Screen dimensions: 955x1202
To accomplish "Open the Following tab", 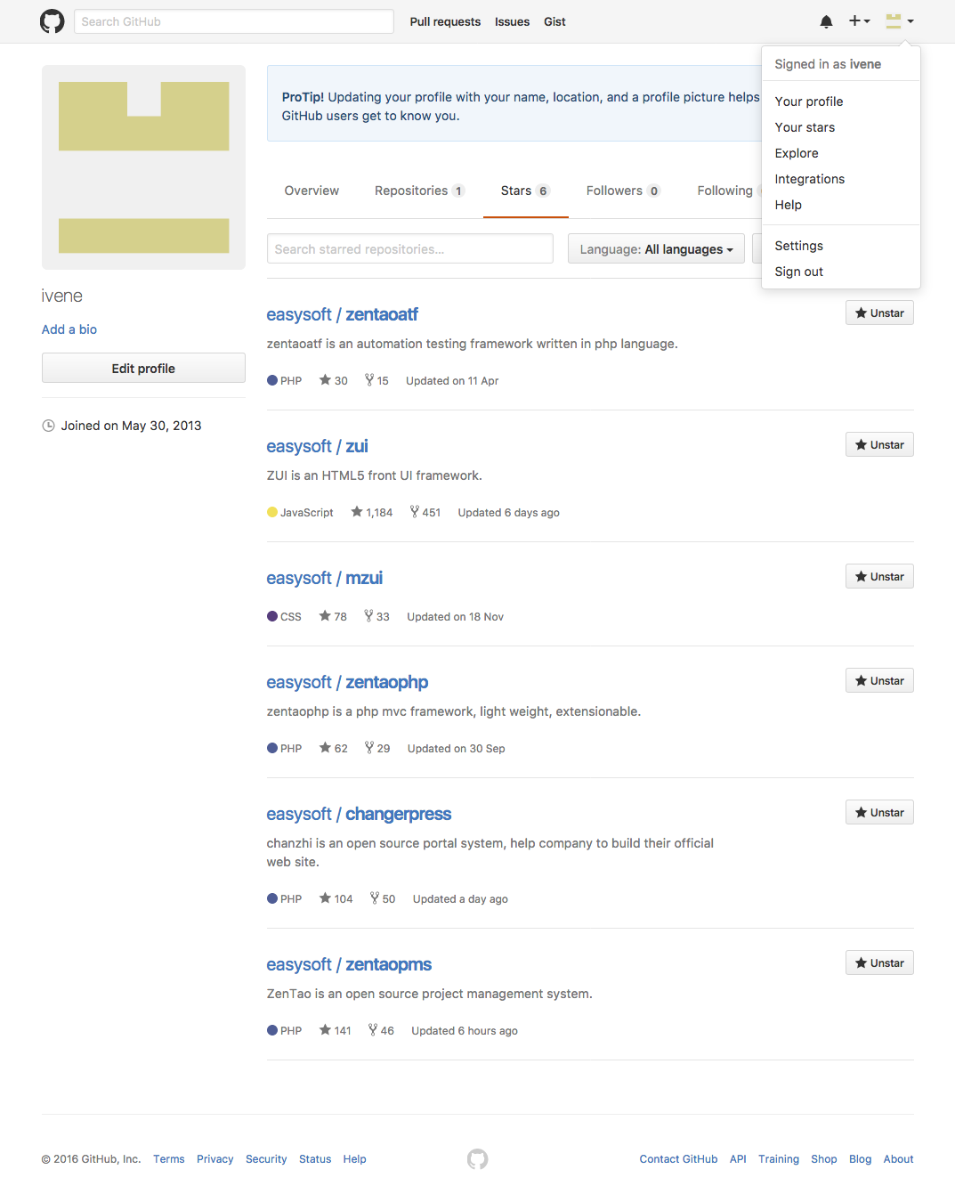I will point(725,191).
